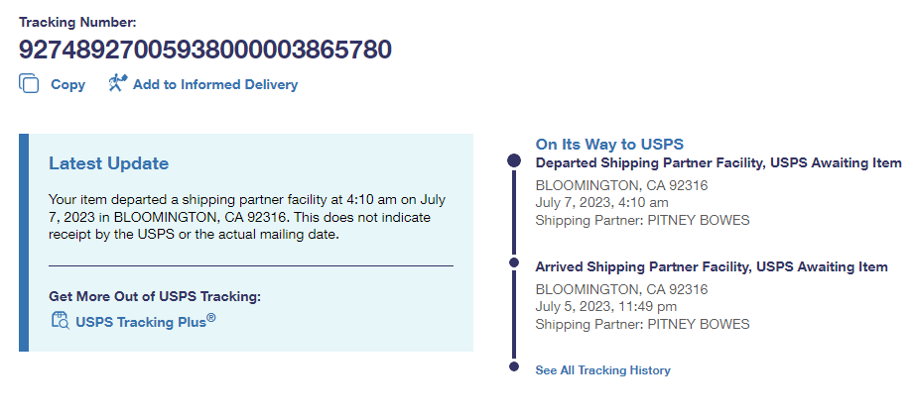Click the Departed Shipping Partner Facility event title
The height and width of the screenshot is (415, 915).
[719, 162]
